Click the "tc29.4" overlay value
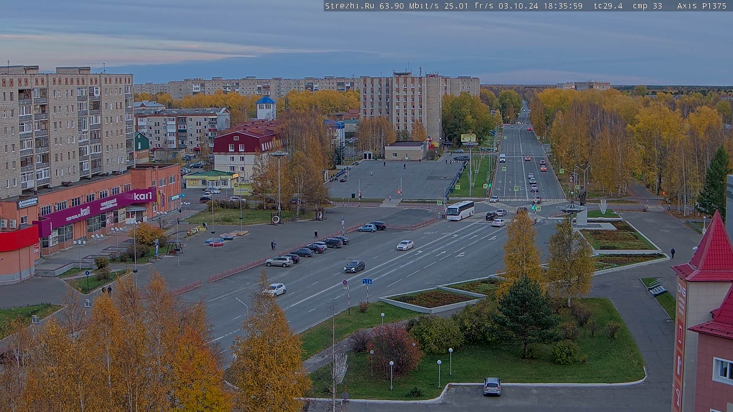The height and width of the screenshot is (412, 733). pos(608,6)
